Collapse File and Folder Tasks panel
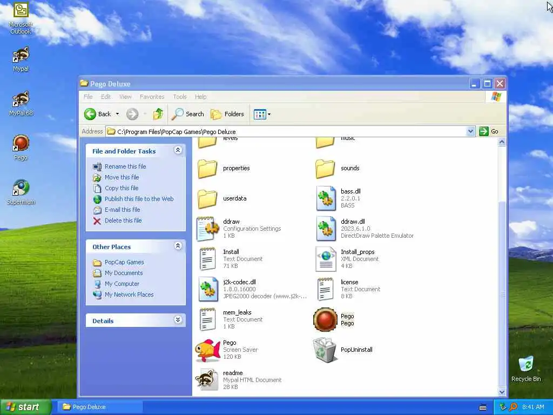This screenshot has height=415, width=553. [x=178, y=150]
